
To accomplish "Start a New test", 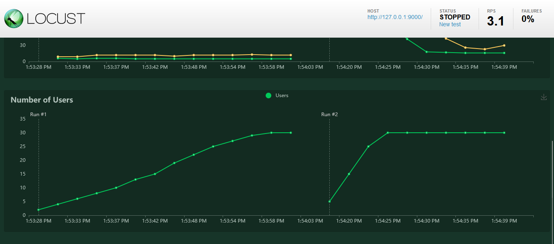I will point(450,24).
